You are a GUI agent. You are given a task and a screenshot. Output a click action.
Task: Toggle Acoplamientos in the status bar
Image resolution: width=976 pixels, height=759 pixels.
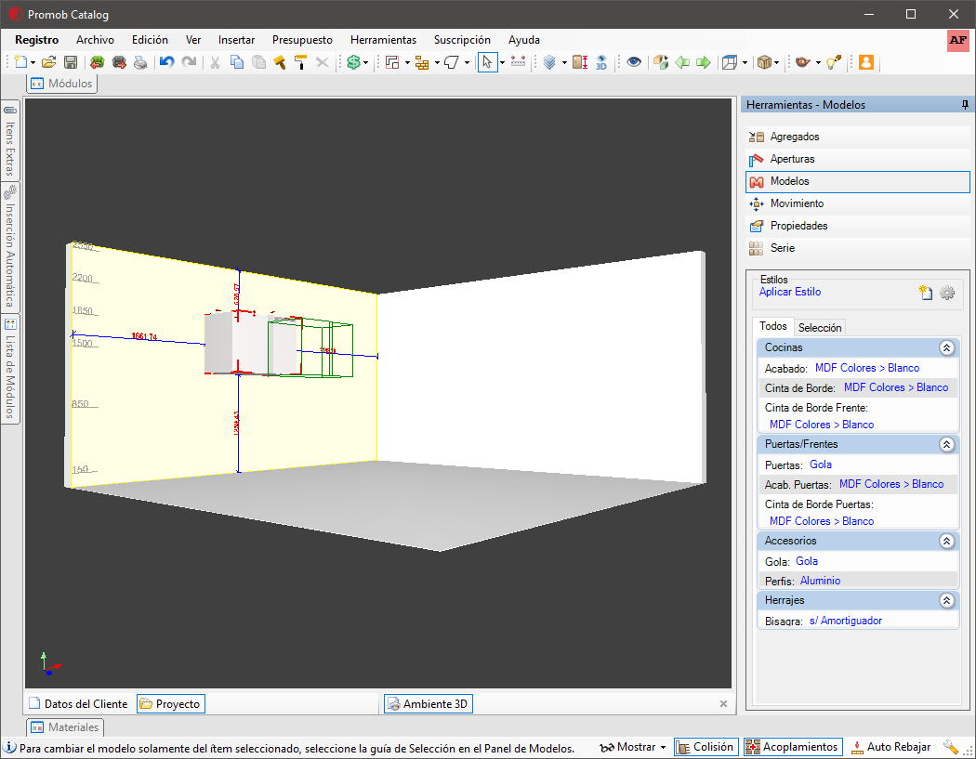coord(793,747)
